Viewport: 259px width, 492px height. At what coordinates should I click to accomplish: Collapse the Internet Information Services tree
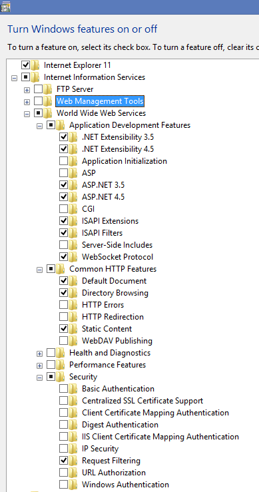point(14,78)
